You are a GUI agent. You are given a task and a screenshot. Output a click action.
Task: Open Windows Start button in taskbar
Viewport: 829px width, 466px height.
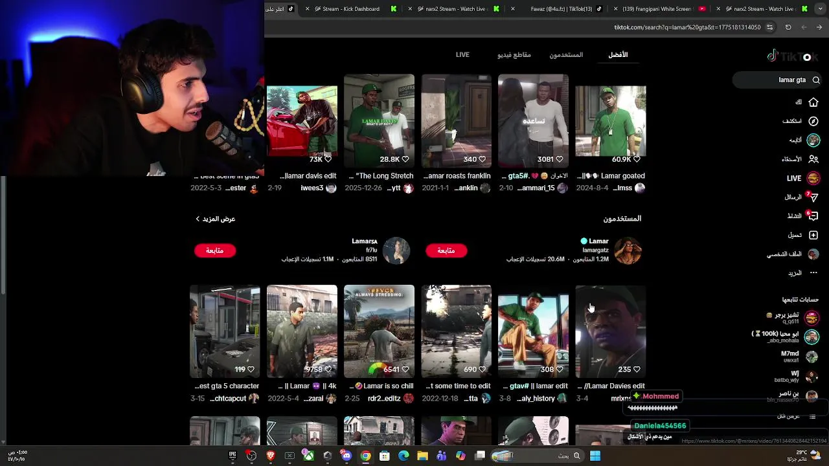point(595,456)
